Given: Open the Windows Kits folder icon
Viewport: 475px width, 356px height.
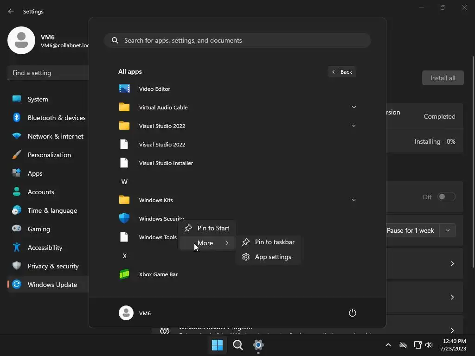Looking at the screenshot, I should click(124, 200).
